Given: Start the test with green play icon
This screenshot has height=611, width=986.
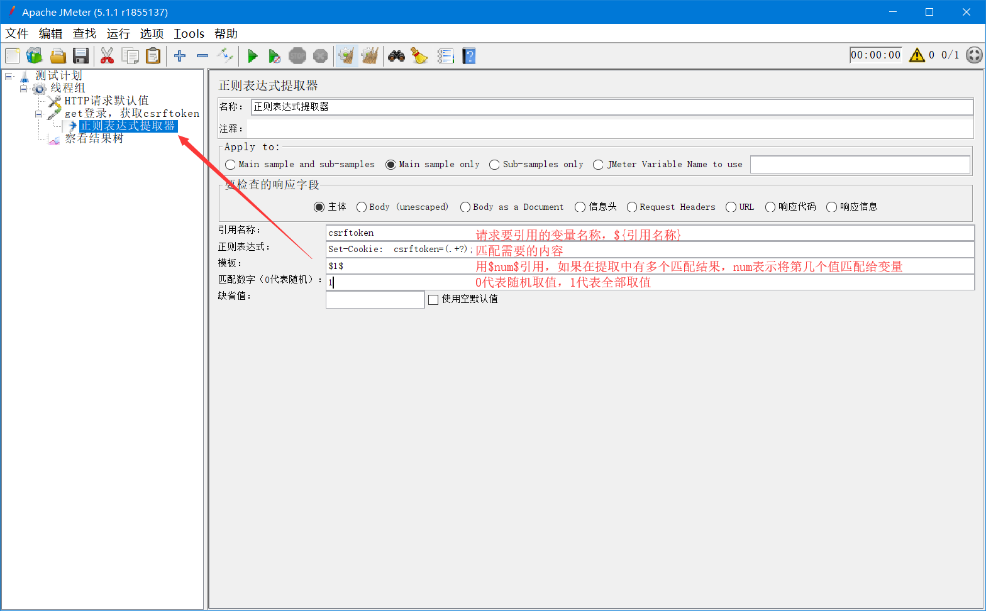Looking at the screenshot, I should pyautogui.click(x=252, y=56).
